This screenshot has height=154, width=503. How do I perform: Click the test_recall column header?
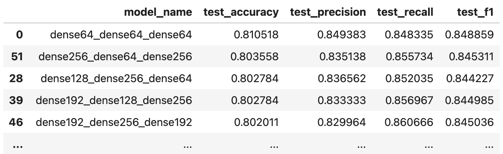pyautogui.click(x=405, y=12)
